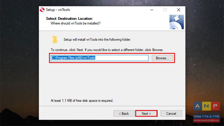
Task: Click the installer disc image in the header
Action: 177,22
